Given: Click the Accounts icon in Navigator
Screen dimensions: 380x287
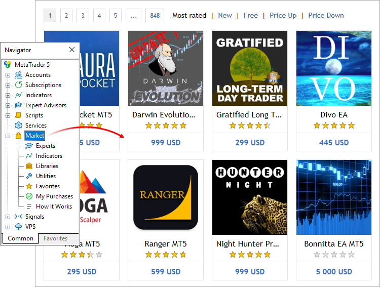Looking at the screenshot, I should coord(19,75).
